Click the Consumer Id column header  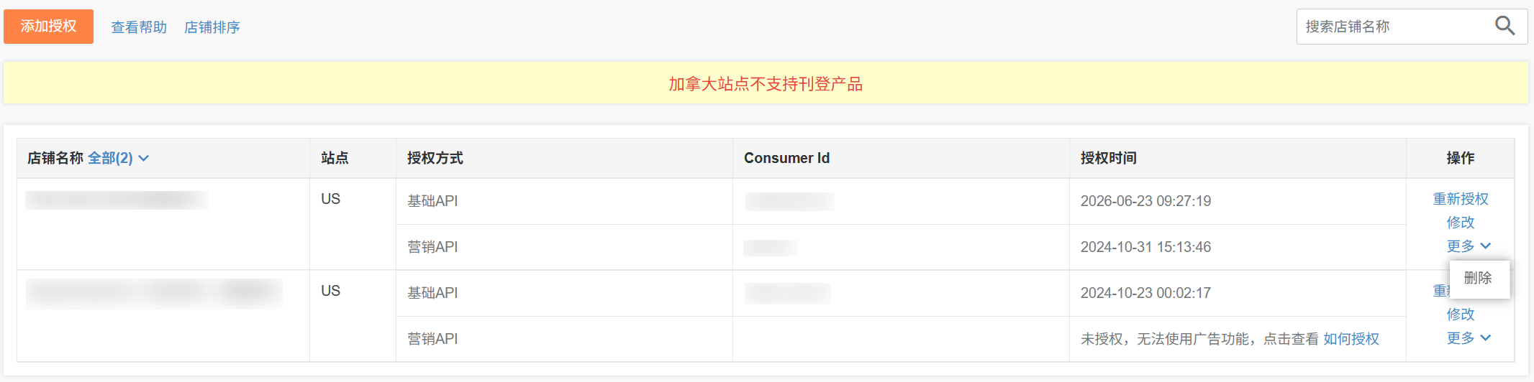[x=786, y=158]
